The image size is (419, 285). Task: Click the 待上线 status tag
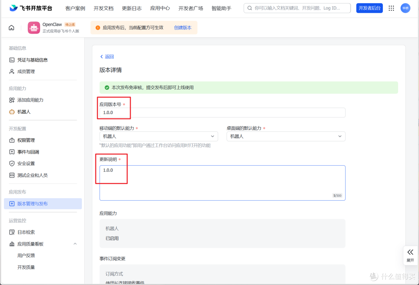pyautogui.click(x=70, y=24)
